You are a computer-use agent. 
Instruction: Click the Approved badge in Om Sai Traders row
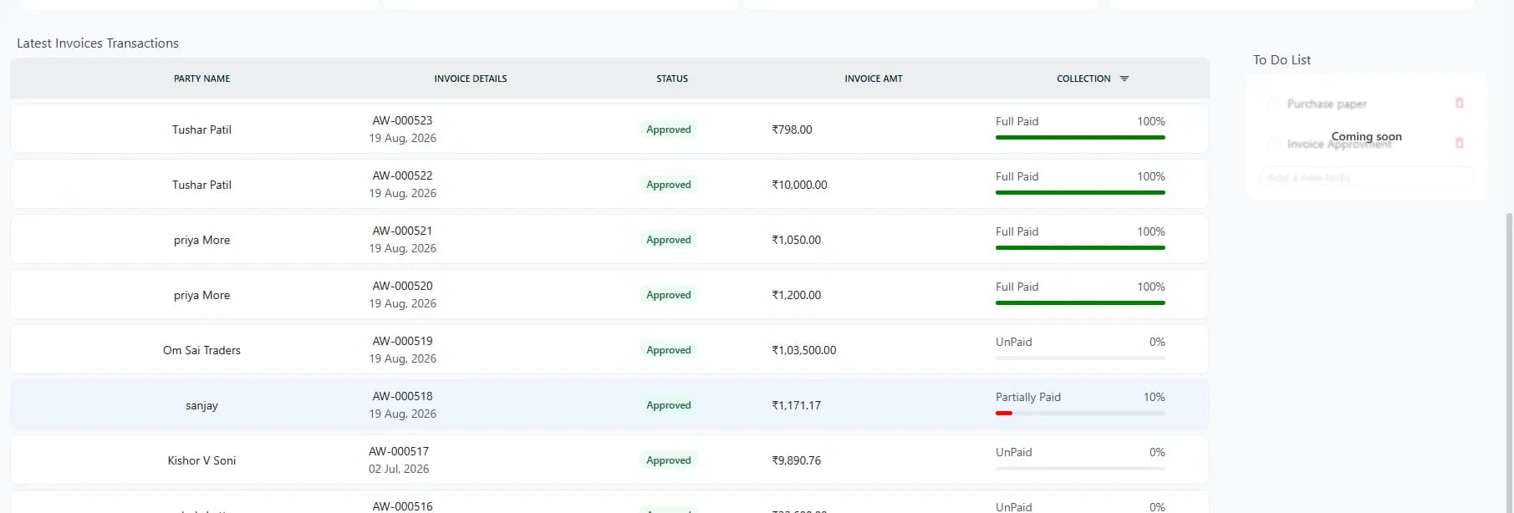click(669, 350)
